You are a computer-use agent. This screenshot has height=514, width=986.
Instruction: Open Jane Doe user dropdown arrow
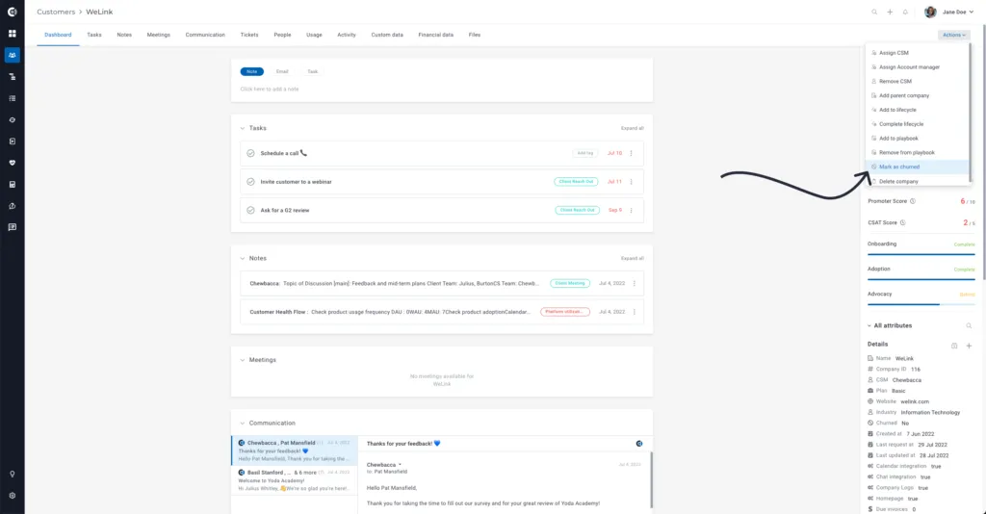click(x=972, y=12)
